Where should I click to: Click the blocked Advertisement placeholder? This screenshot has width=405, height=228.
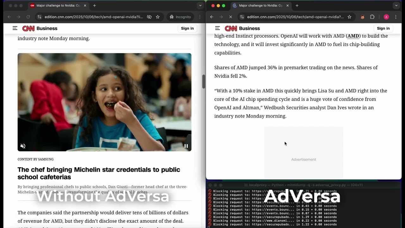[304, 153]
